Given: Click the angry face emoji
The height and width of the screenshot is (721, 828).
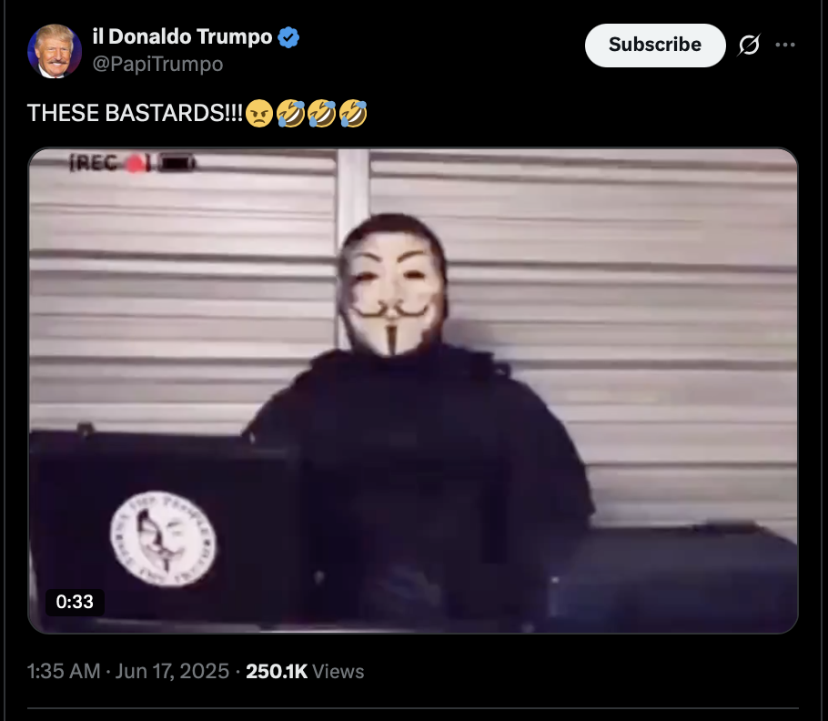Looking at the screenshot, I should (x=259, y=113).
